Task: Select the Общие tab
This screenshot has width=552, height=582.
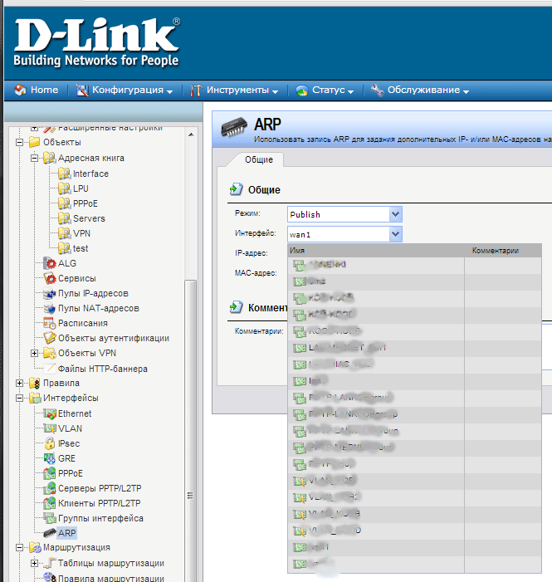Action: pyautogui.click(x=259, y=159)
